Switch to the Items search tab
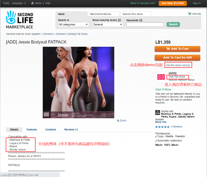This screenshot has height=177, width=207. [x=71, y=14]
